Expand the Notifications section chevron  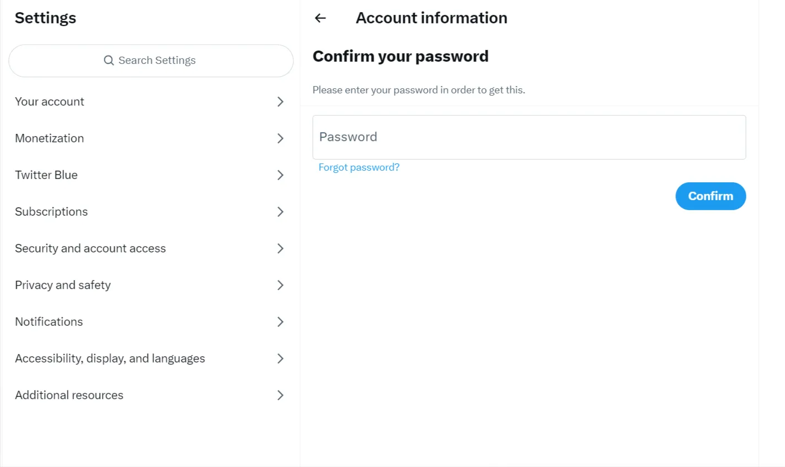[280, 321]
